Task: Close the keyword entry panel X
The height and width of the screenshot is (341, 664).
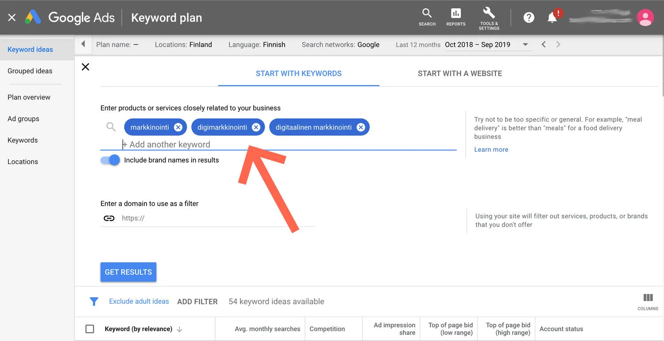Action: click(85, 67)
